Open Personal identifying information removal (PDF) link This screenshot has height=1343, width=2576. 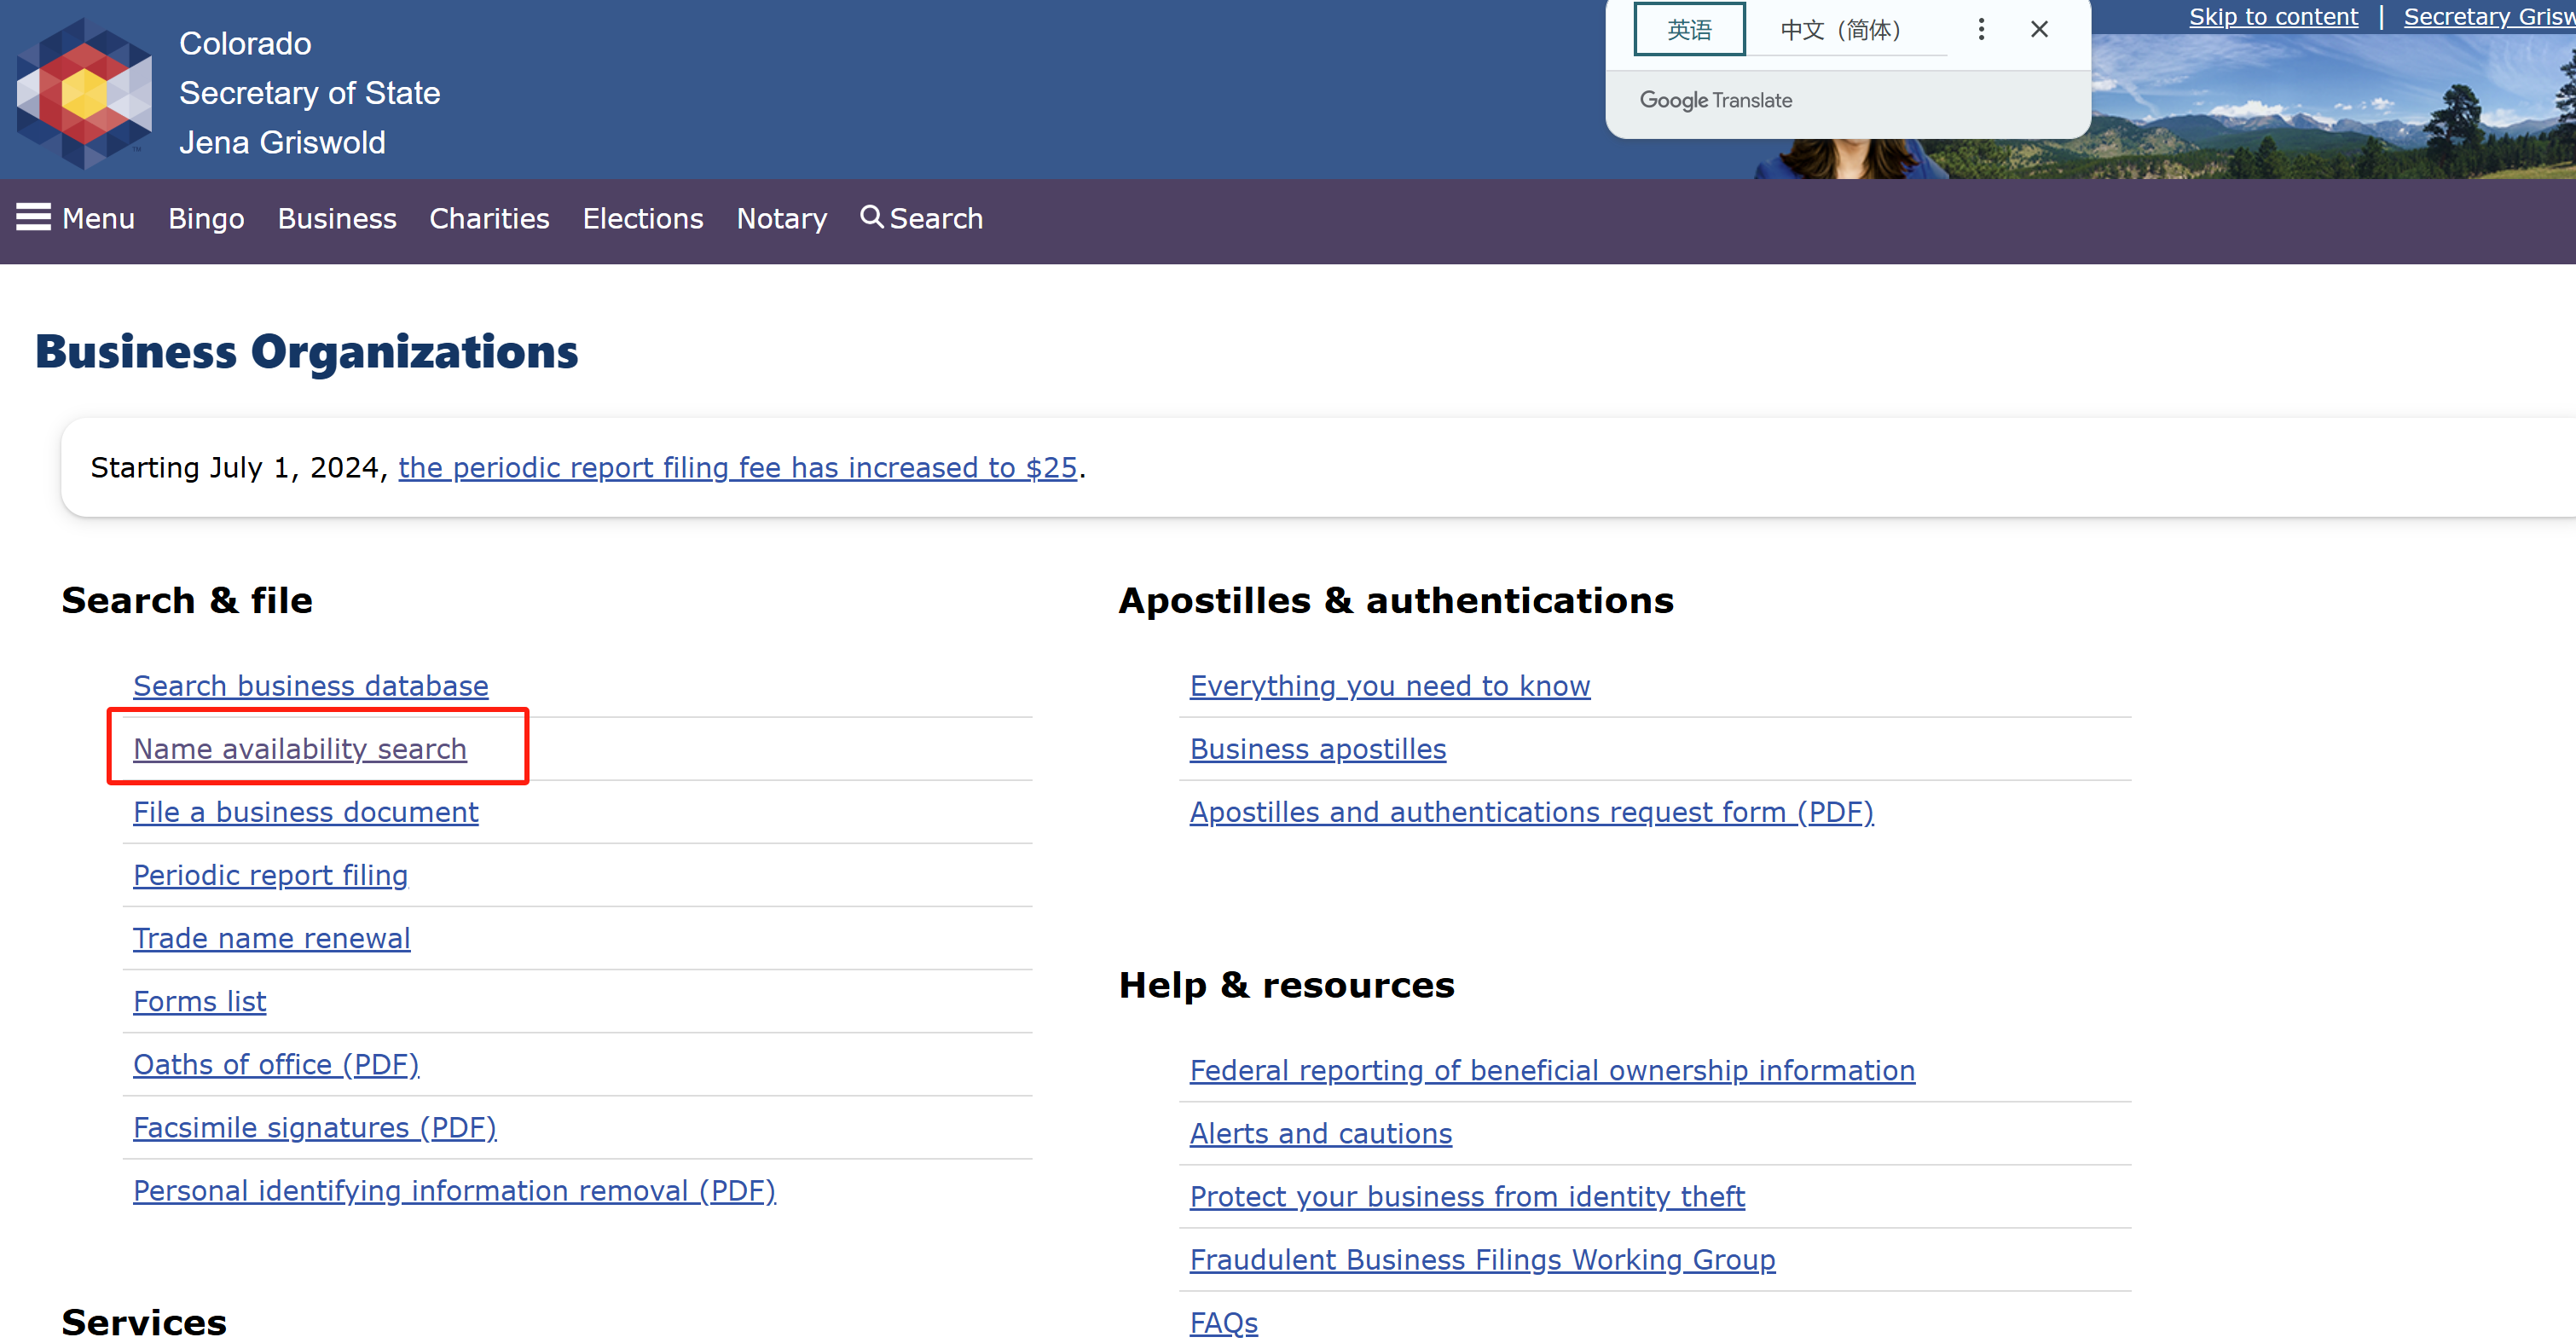pos(455,1190)
